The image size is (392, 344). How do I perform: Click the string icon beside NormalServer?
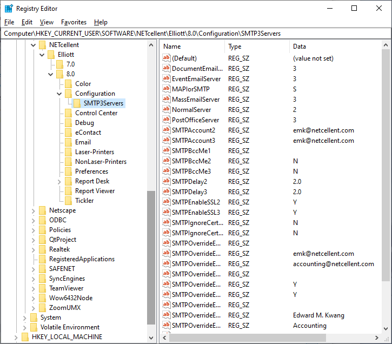166,109
